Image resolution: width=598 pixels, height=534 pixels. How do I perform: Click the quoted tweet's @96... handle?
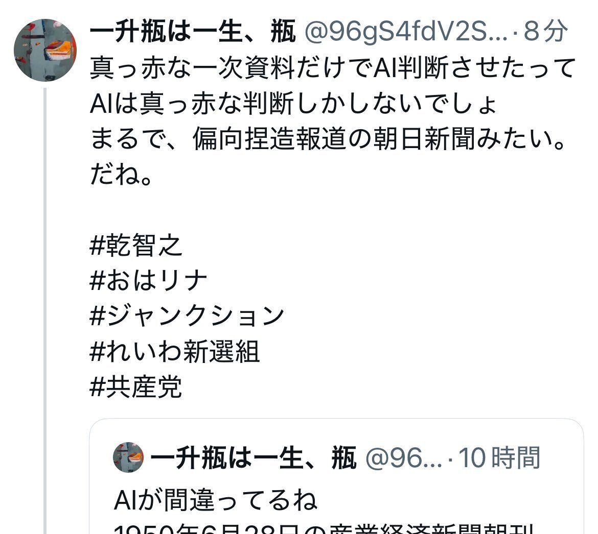pyautogui.click(x=404, y=457)
